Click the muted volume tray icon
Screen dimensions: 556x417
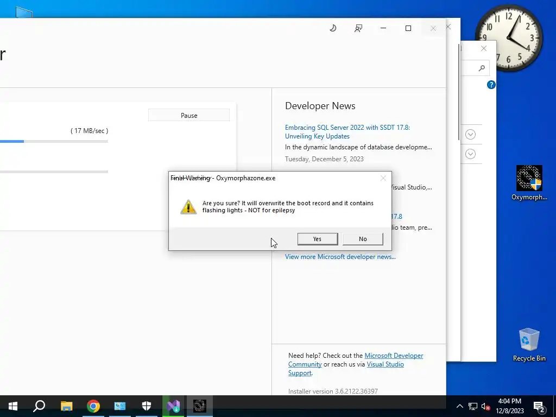pos(485,406)
